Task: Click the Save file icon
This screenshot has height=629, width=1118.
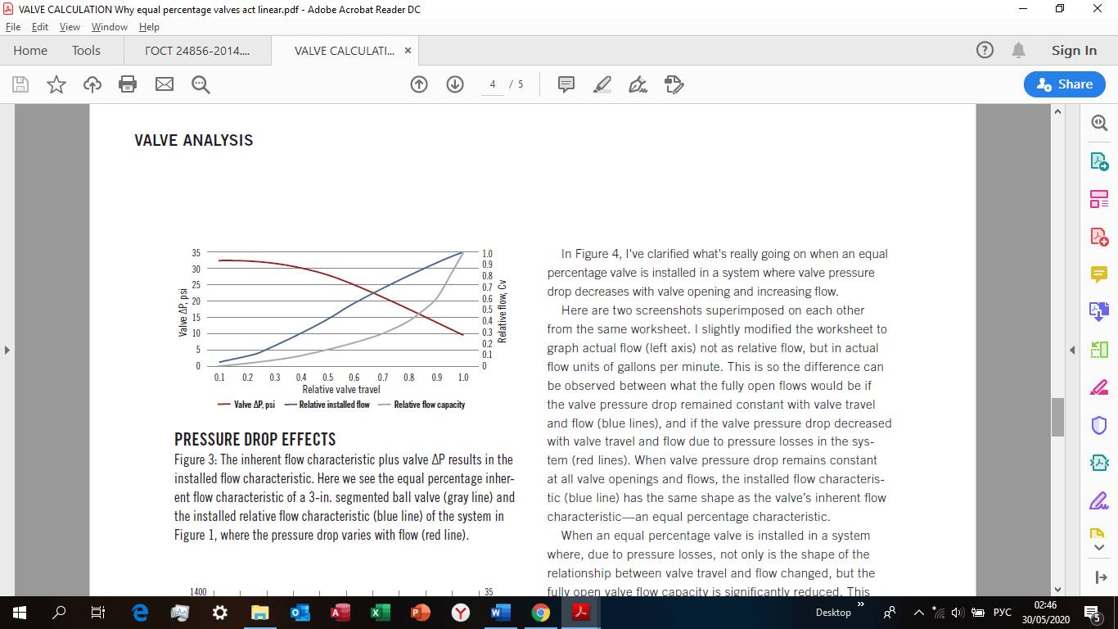Action: (x=20, y=84)
